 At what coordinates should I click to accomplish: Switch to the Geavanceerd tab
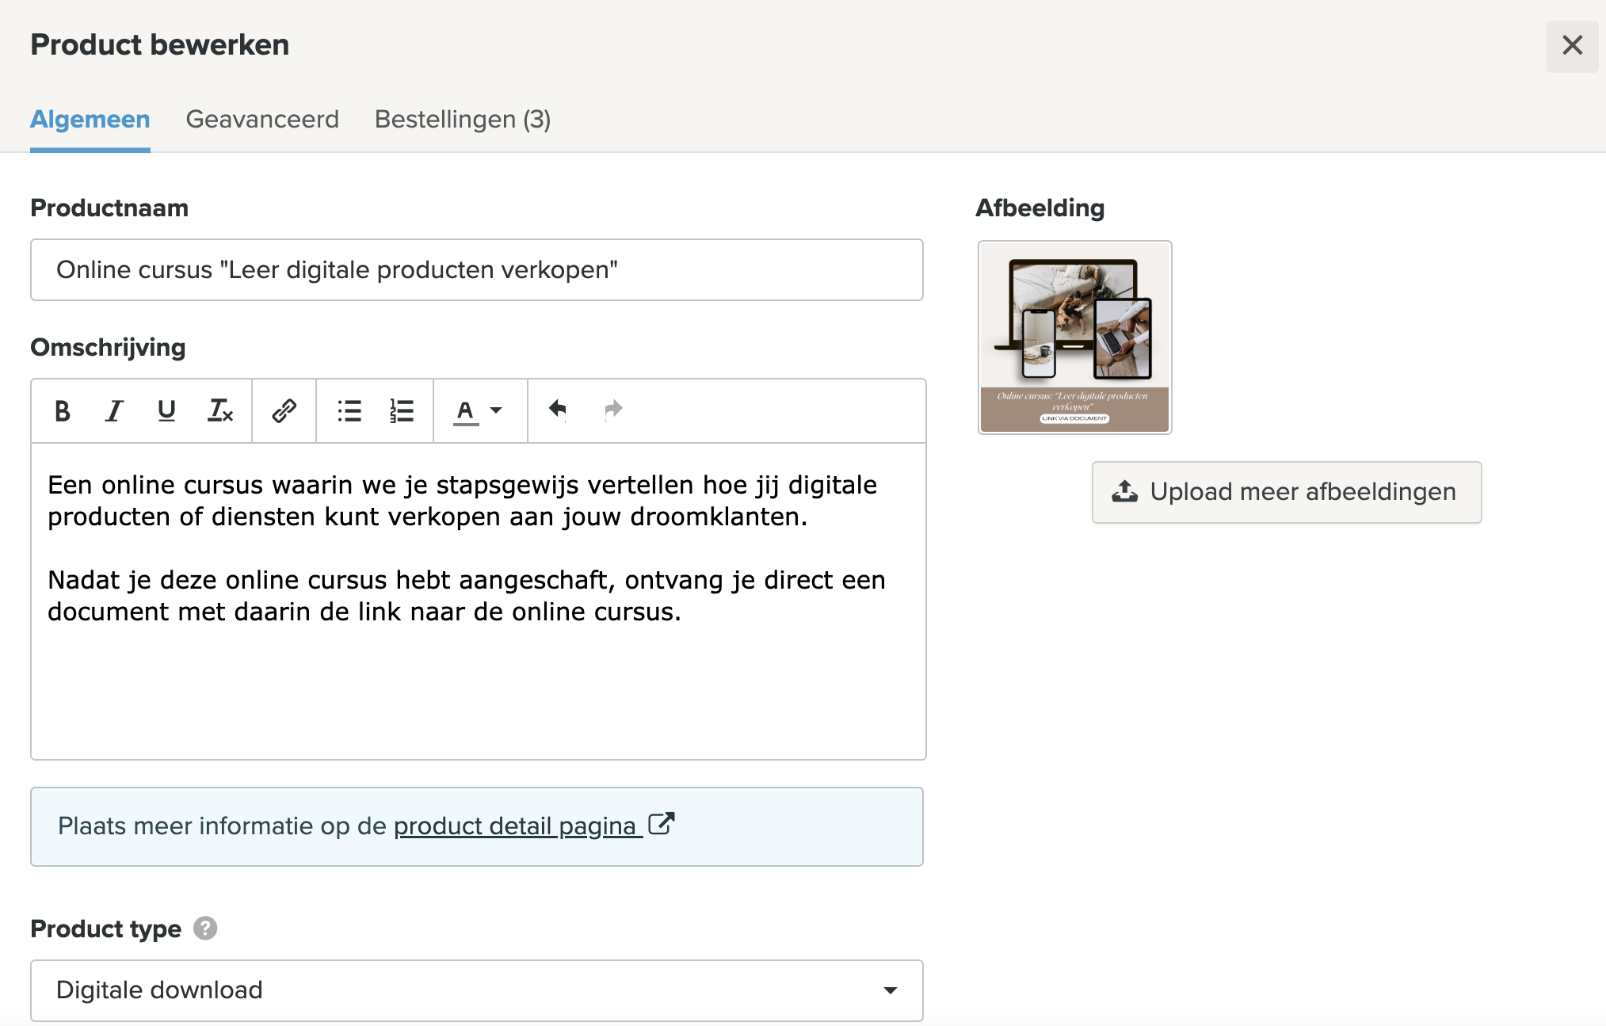click(262, 120)
